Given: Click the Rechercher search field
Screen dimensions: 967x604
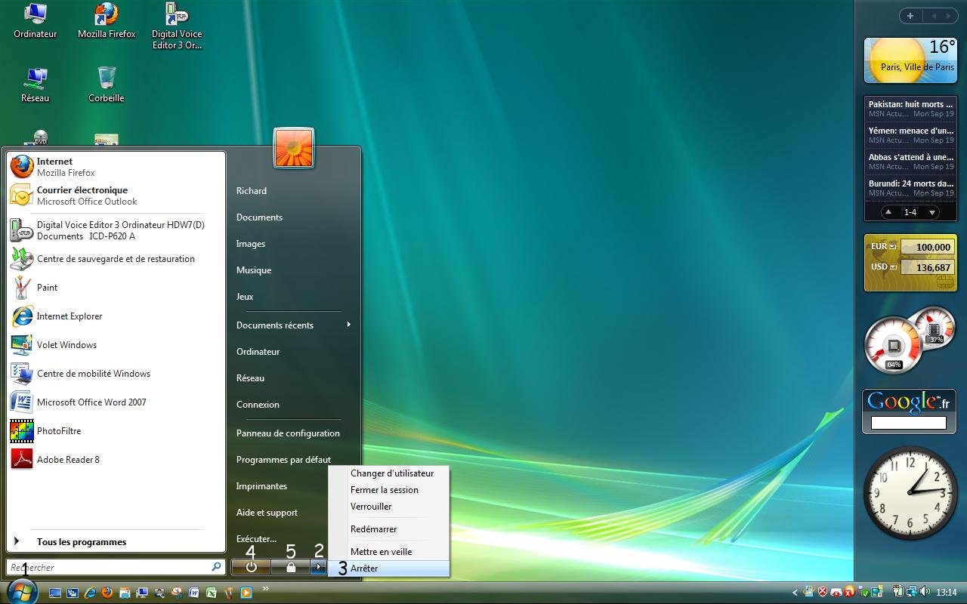Looking at the screenshot, I should pyautogui.click(x=115, y=567).
